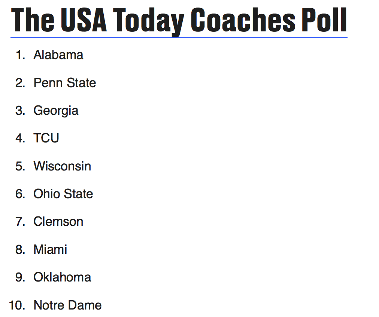Select the Miami team name
Screen dimensions: 379x317
pyautogui.click(x=50, y=249)
